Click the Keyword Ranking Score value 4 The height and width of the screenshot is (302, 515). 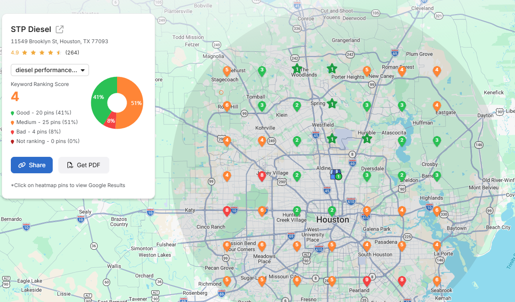15,97
